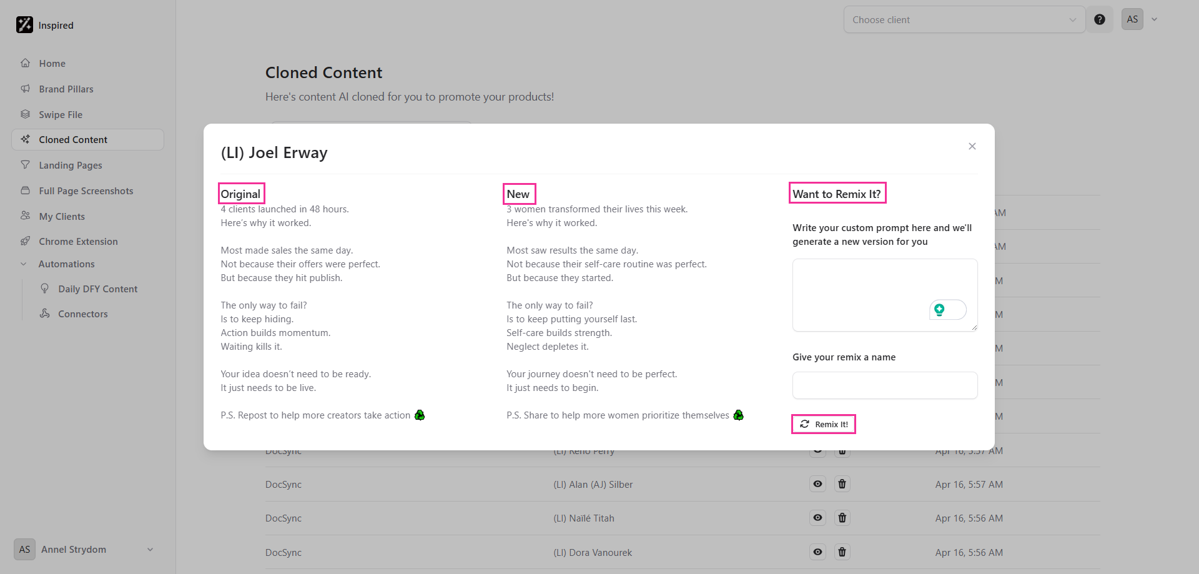Click the AS avatar beside Annel Strydom
Viewport: 1199px width, 574px height.
pos(24,550)
